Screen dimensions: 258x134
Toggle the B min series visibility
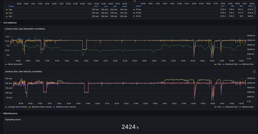[x=138, y=16]
